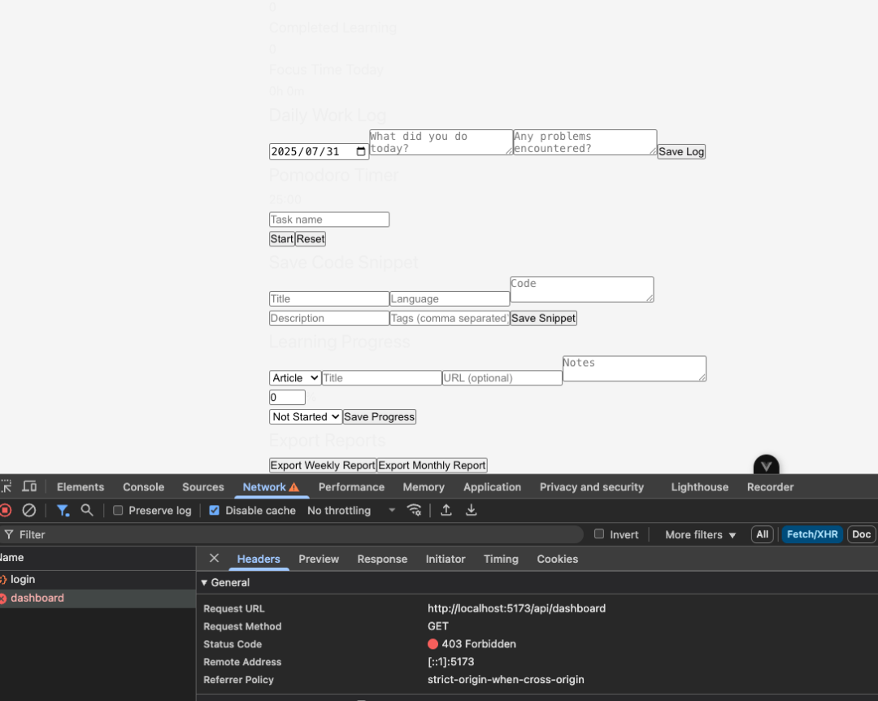This screenshot has height=701, width=878.
Task: Select the Headers request tab
Action: point(259,559)
